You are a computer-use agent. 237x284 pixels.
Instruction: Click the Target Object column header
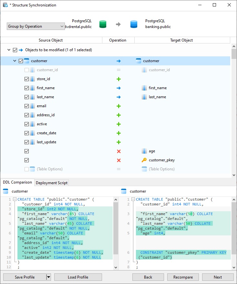pos(182,40)
